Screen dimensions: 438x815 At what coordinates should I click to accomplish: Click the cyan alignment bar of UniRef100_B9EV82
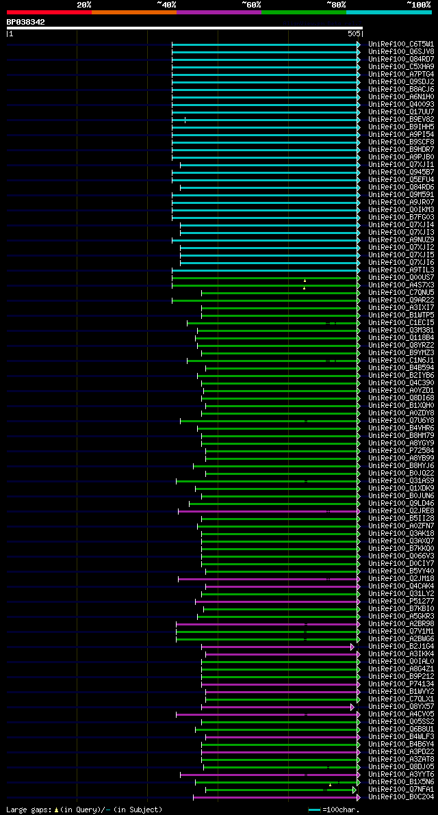[x=266, y=120]
